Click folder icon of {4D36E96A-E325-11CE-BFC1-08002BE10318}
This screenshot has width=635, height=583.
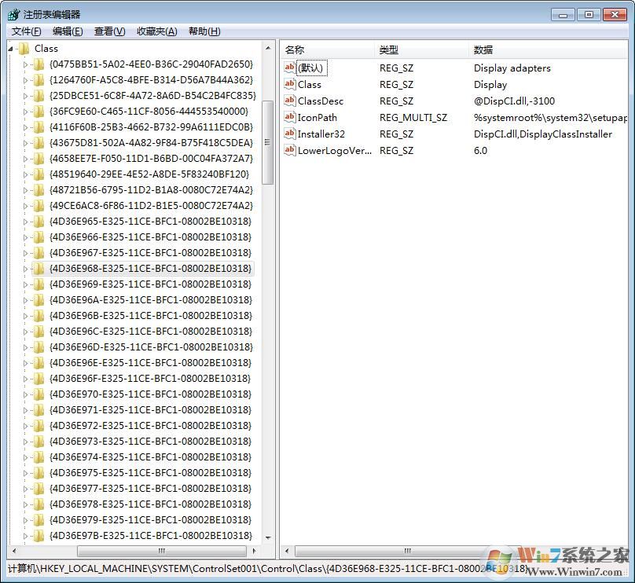click(39, 300)
